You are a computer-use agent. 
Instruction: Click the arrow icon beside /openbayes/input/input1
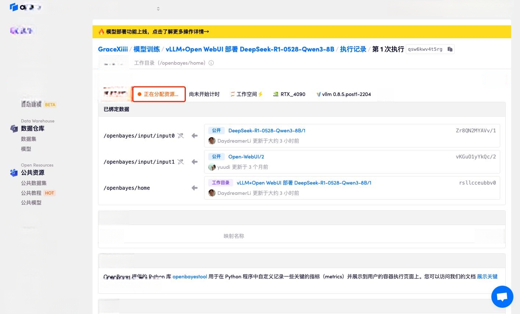tap(195, 162)
